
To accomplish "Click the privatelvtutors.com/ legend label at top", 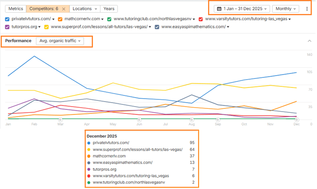I will point(31,19).
